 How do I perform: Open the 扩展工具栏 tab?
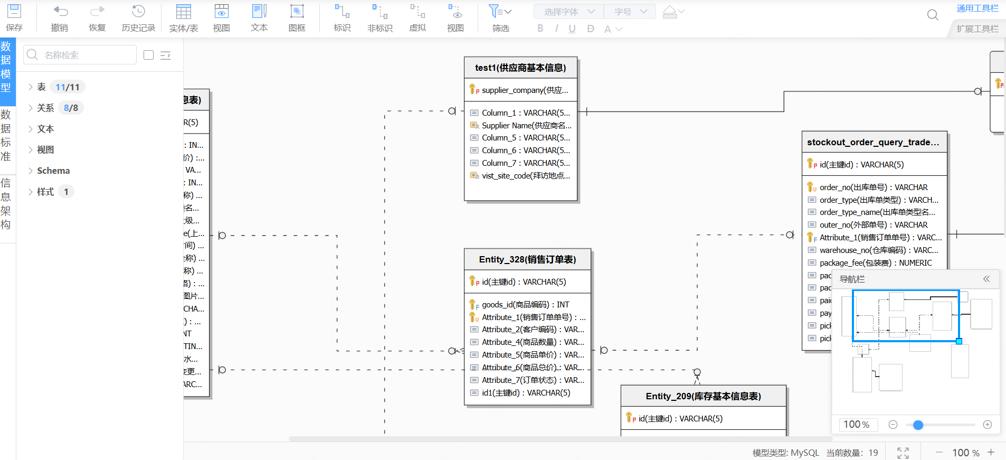[x=977, y=29]
